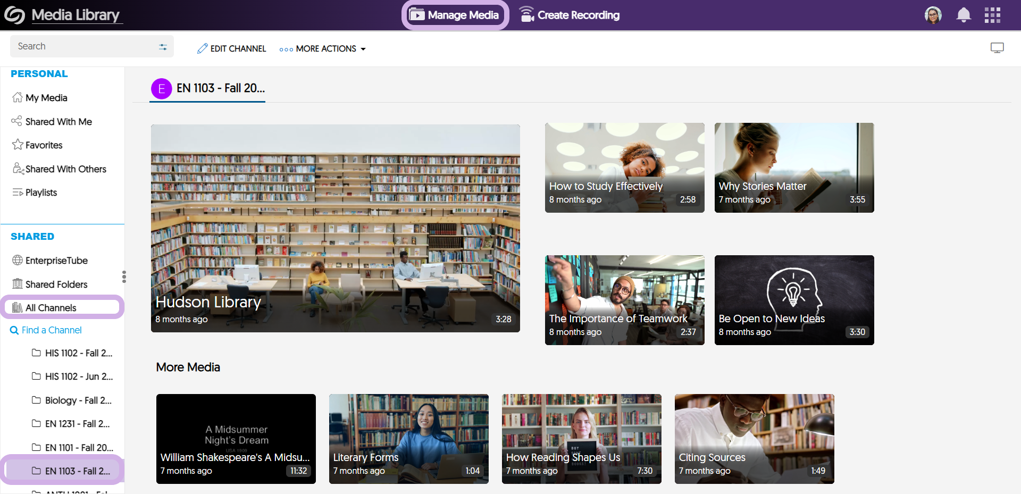Open The Importance of Teamwork video
Screen dimensions: 1021x494
pyautogui.click(x=625, y=300)
